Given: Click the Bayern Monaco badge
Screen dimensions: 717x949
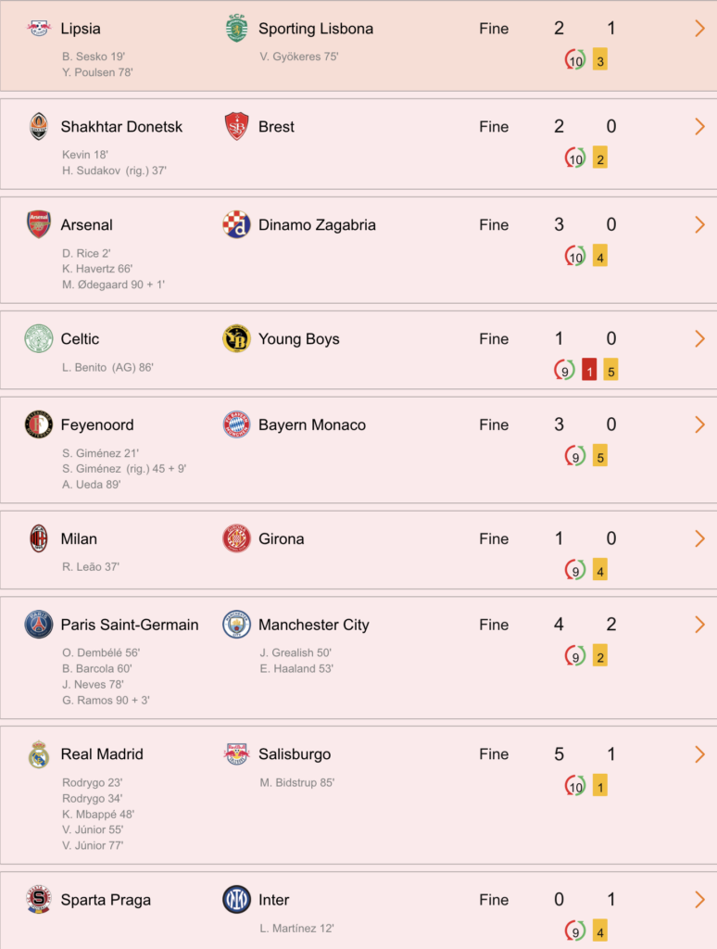Looking at the screenshot, I should (x=236, y=424).
